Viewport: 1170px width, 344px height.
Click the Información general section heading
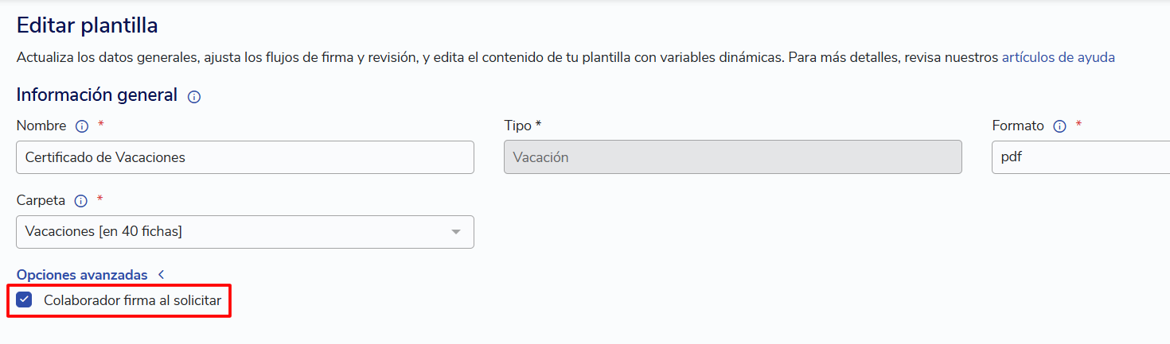(x=97, y=95)
